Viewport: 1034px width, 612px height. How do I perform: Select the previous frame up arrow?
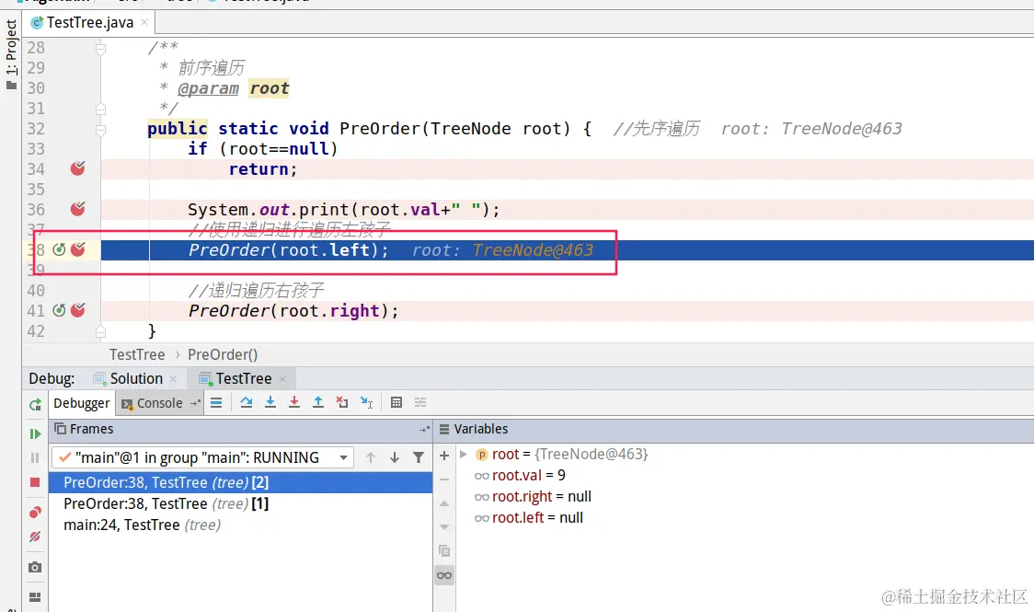[371, 457]
